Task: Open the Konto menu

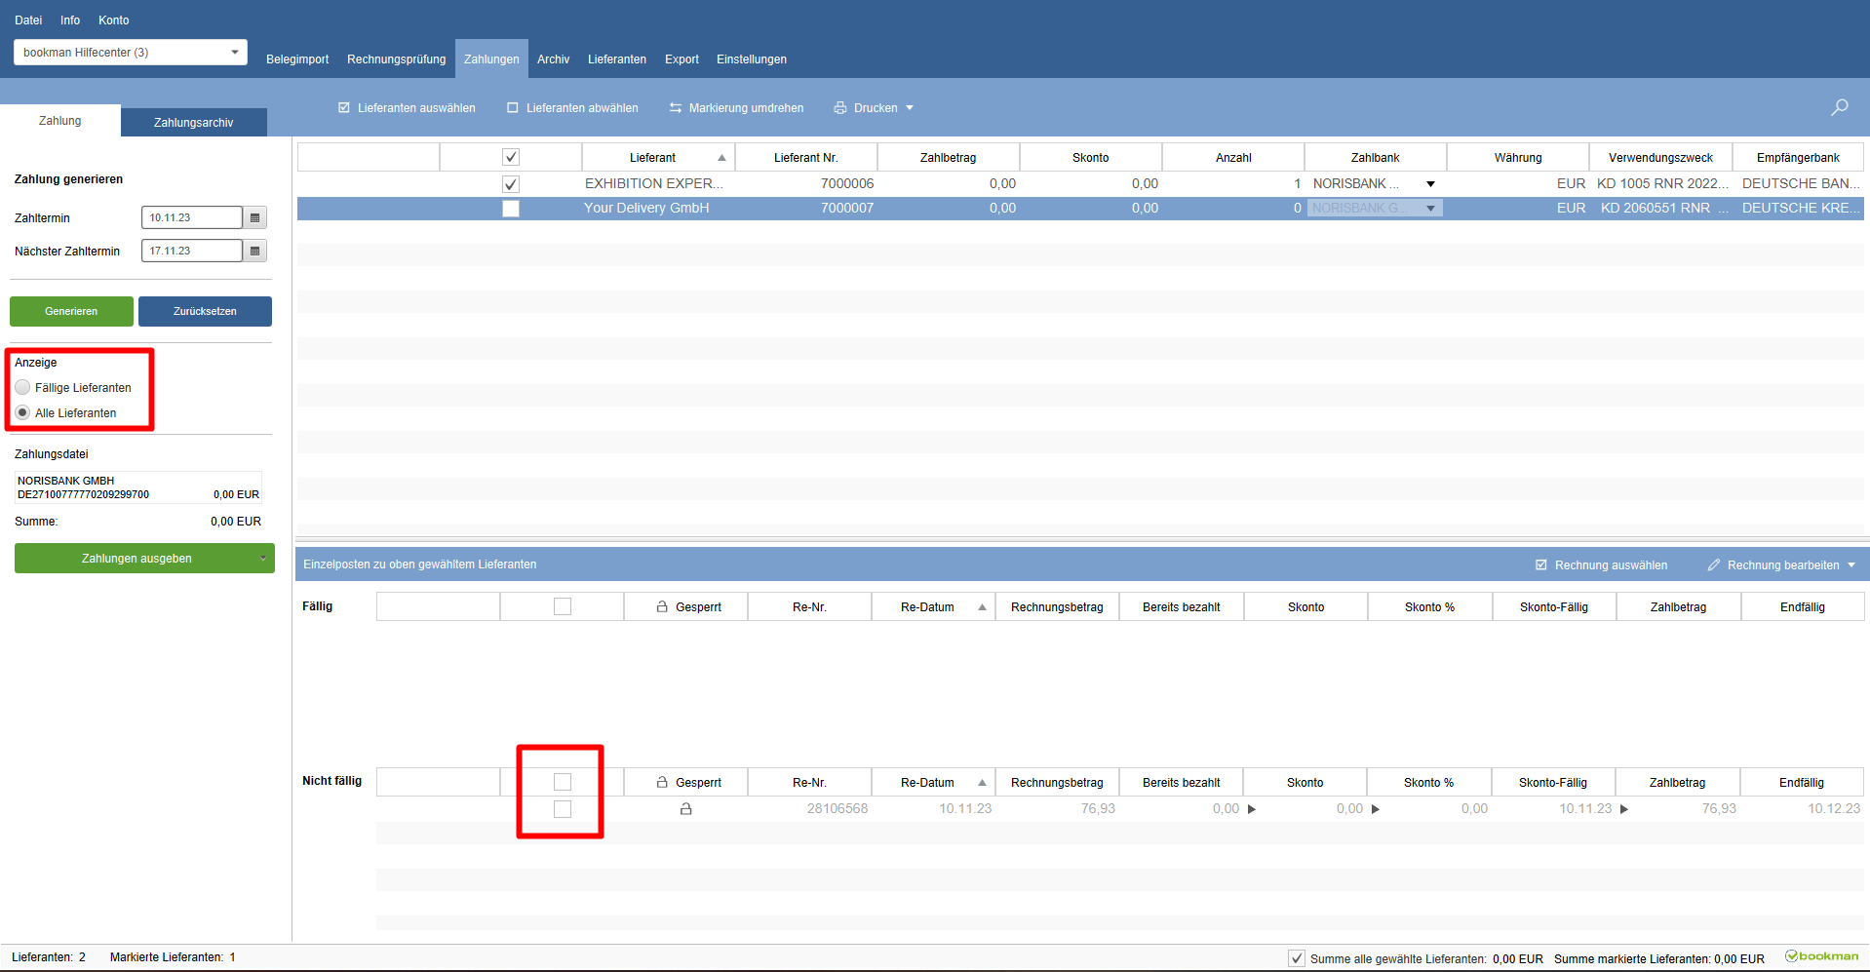Action: (x=114, y=19)
